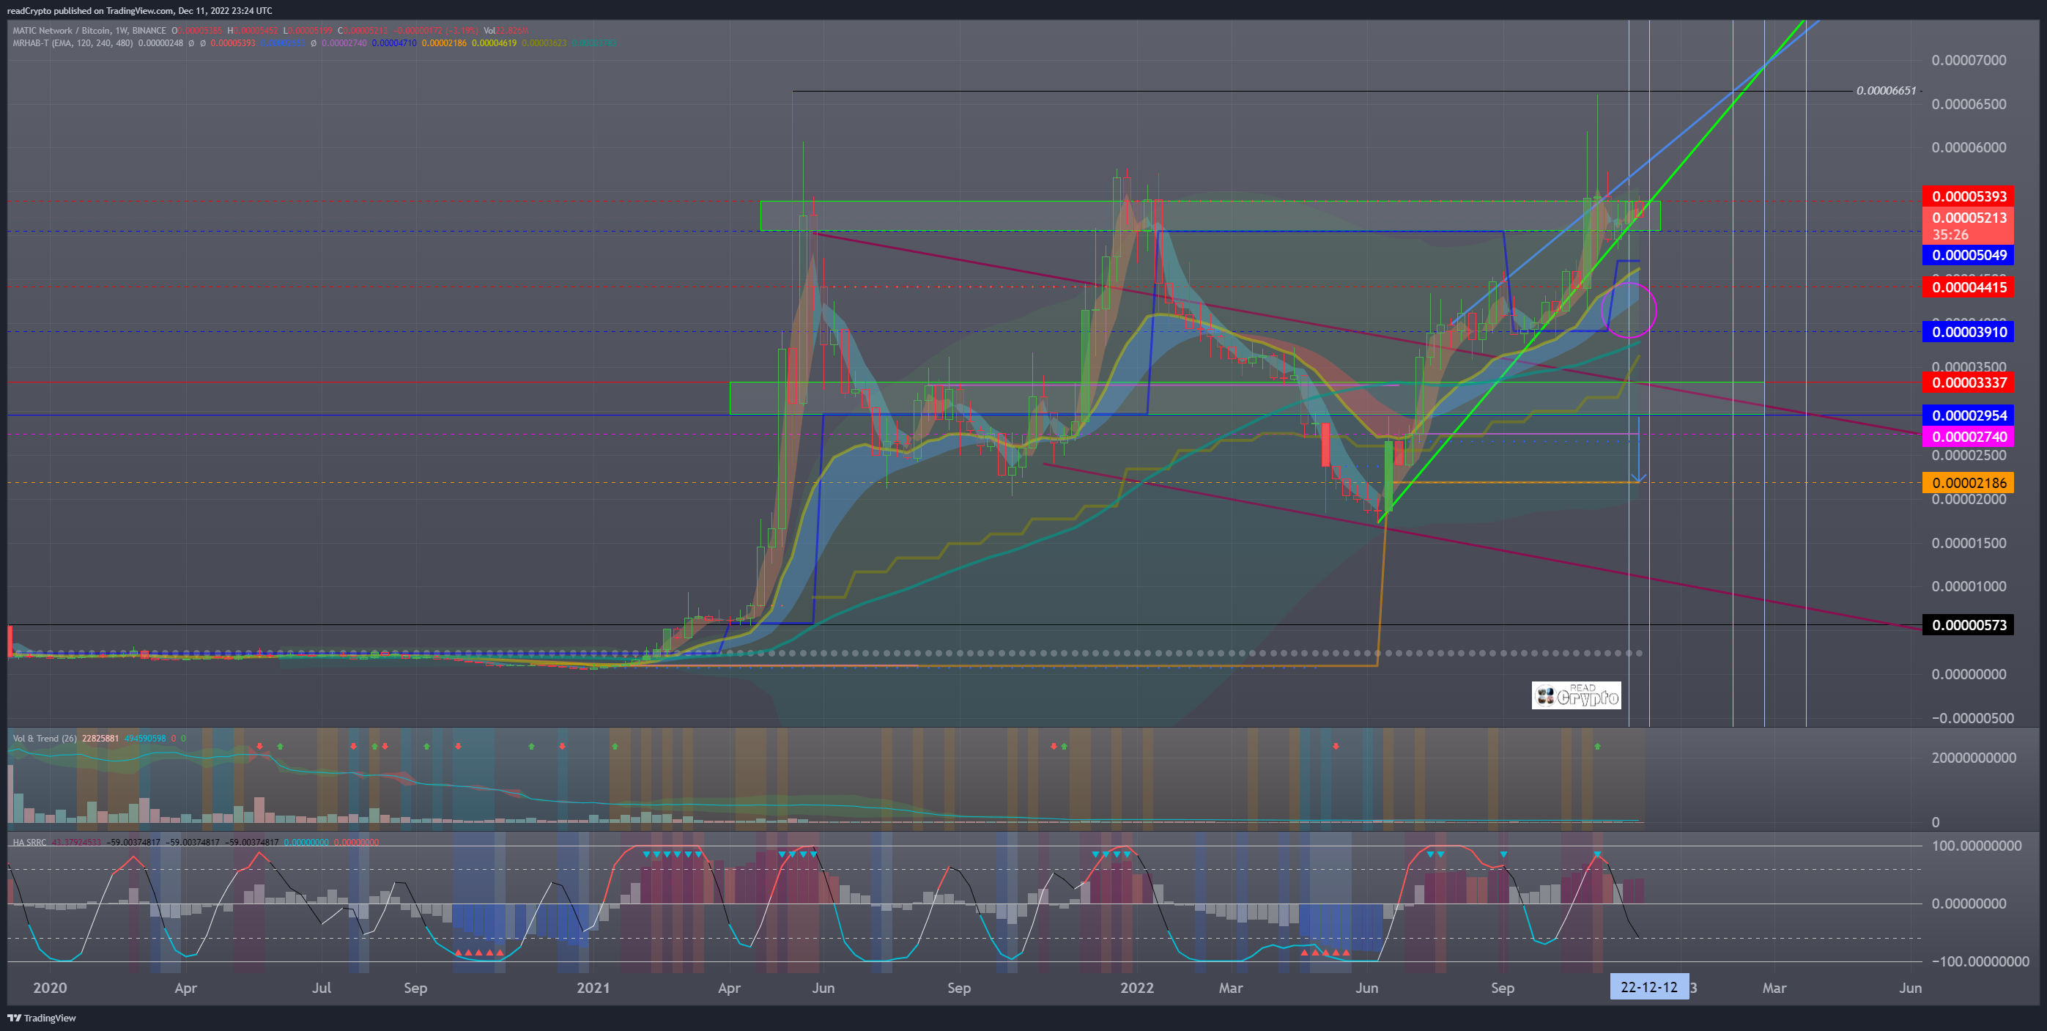
Task: Click the Vol 22.826M legend value
Action: [x=506, y=30]
